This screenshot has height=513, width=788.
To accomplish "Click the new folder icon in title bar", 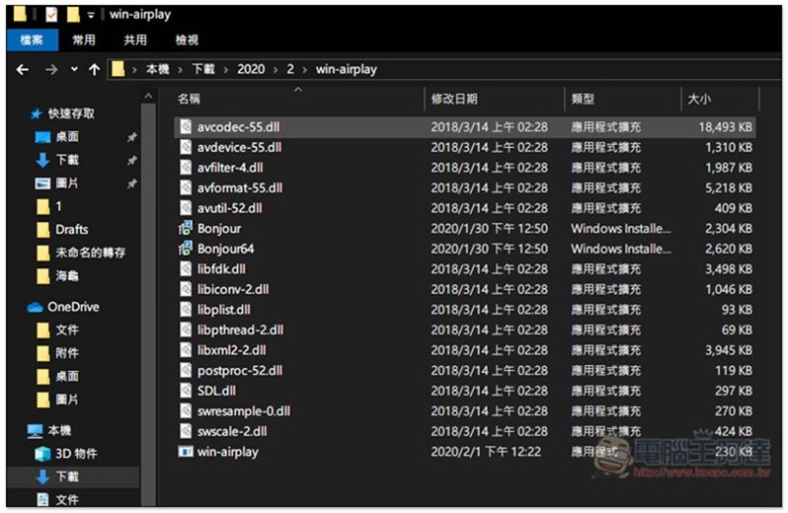I will tap(73, 15).
